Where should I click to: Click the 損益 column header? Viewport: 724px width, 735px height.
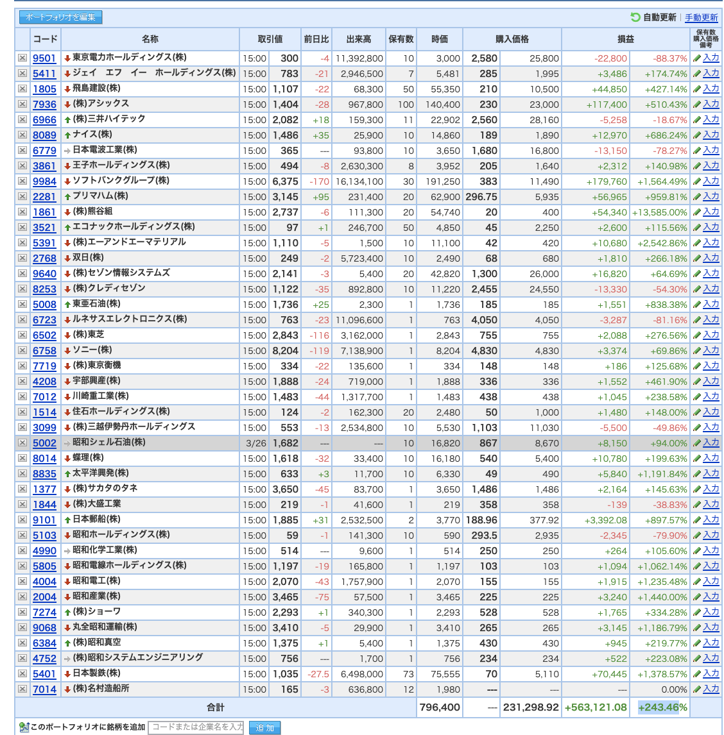click(625, 39)
